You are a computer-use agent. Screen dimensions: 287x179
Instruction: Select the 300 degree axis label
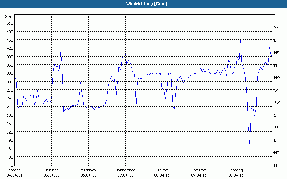tap(10, 82)
